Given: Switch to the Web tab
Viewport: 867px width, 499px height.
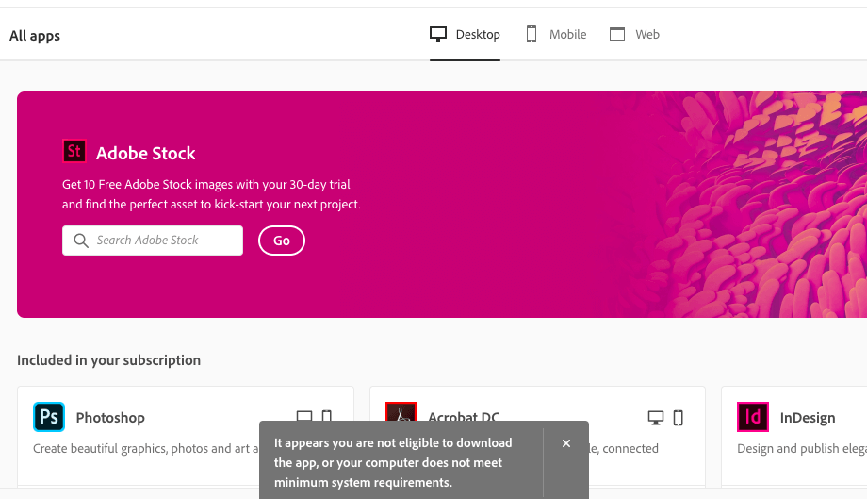Looking at the screenshot, I should 635,34.
